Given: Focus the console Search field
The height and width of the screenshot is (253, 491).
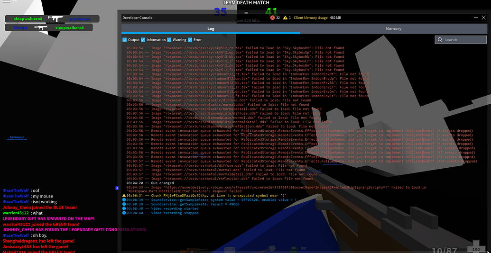Looking at the screenshot, I should pyautogui.click(x=461, y=40).
